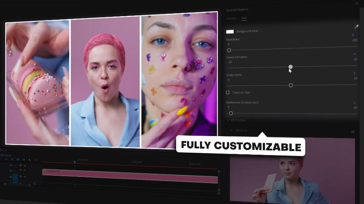Click the Multiscreen Duration slider handle

231,113
